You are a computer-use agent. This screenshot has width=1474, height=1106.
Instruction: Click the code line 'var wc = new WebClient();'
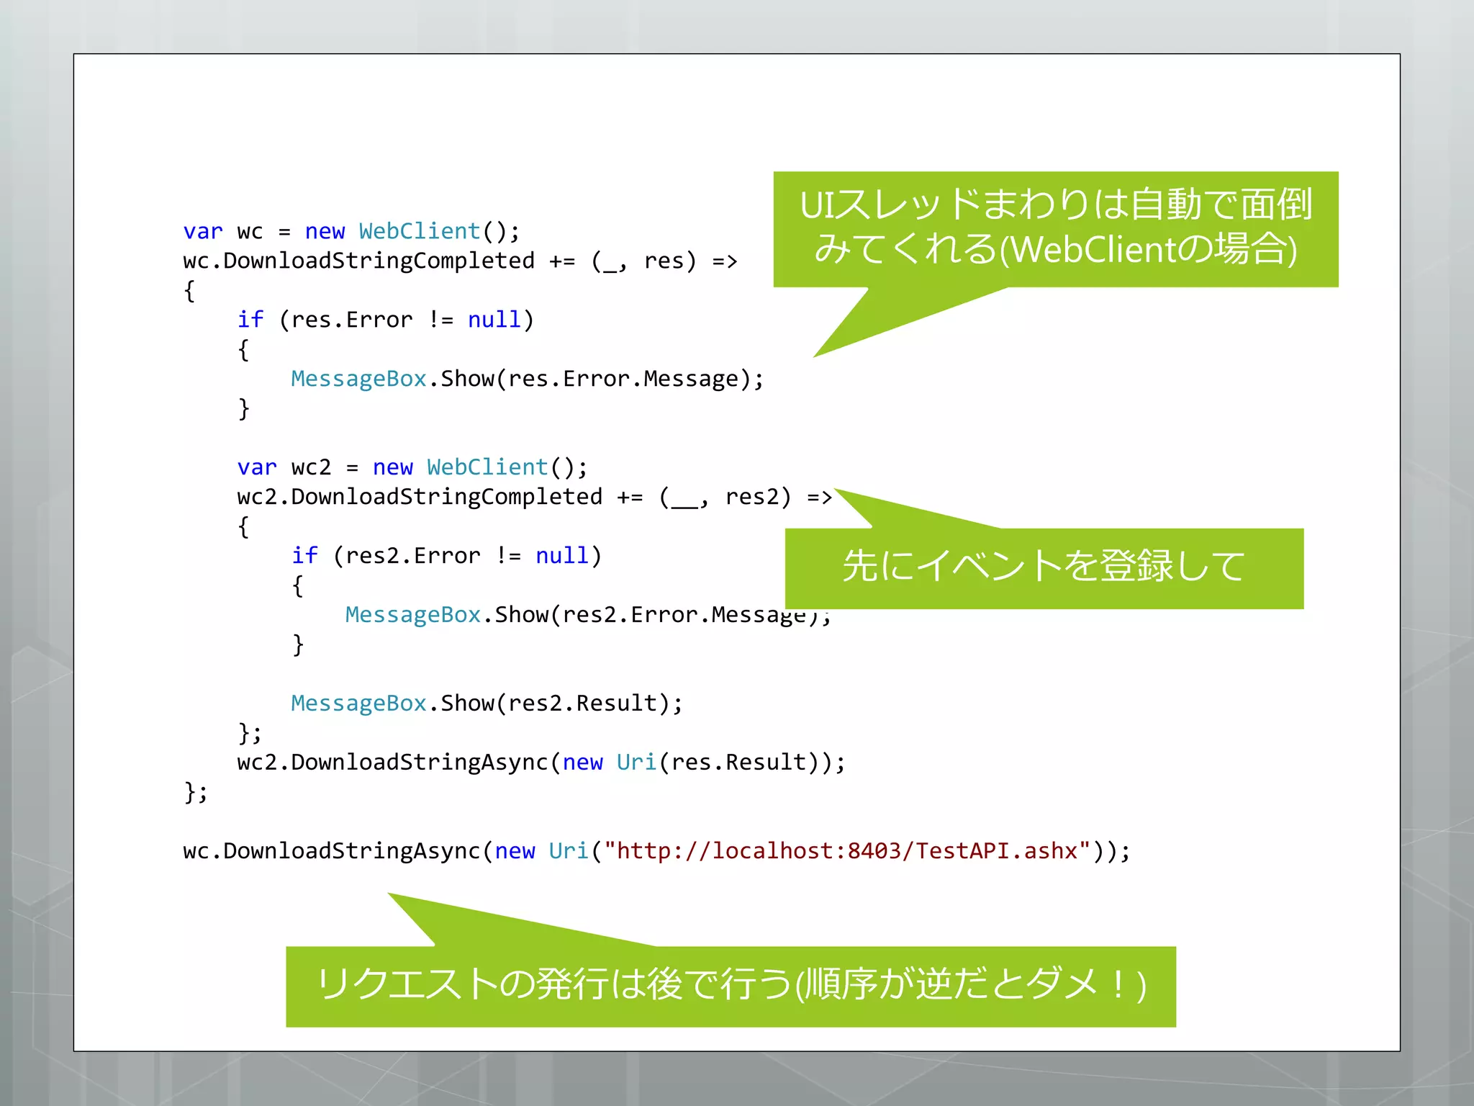(x=351, y=231)
